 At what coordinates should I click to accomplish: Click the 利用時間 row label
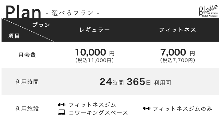pos(27,82)
